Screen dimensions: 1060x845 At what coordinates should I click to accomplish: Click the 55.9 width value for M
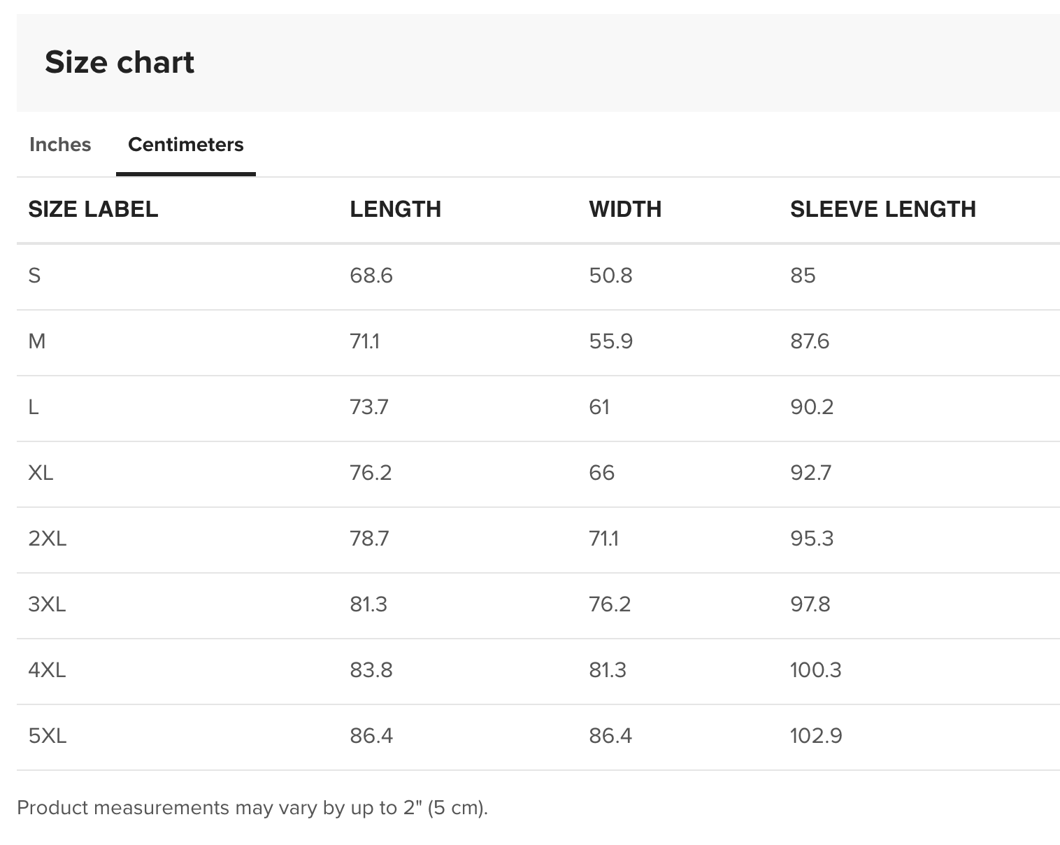pos(610,341)
